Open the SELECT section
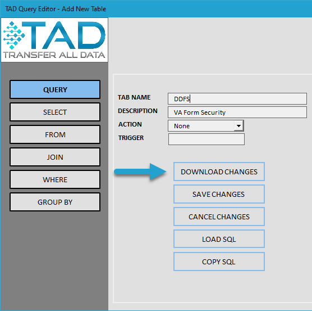312x311 pixels. click(55, 112)
